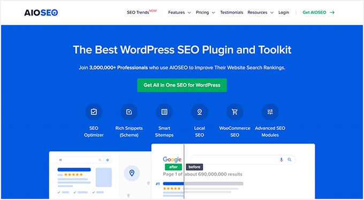The height and width of the screenshot is (200, 364).
Task: Select the Local SEO pin icon
Action: coord(200,112)
